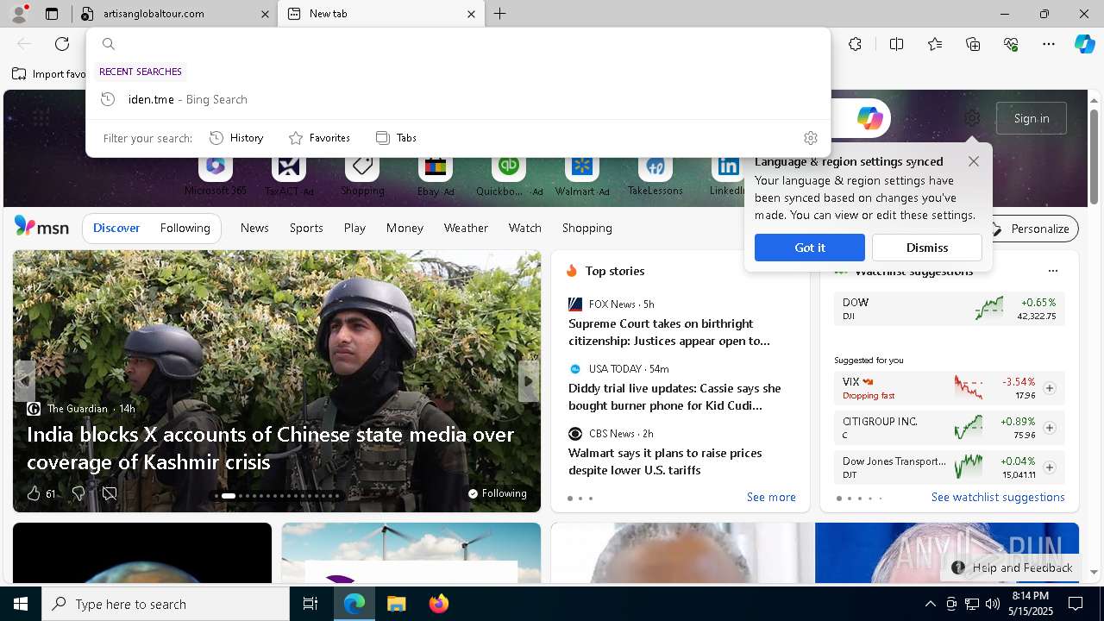Open Browser essentials heart icon
Screen dimensions: 1104x621
pyautogui.click(x=1011, y=44)
